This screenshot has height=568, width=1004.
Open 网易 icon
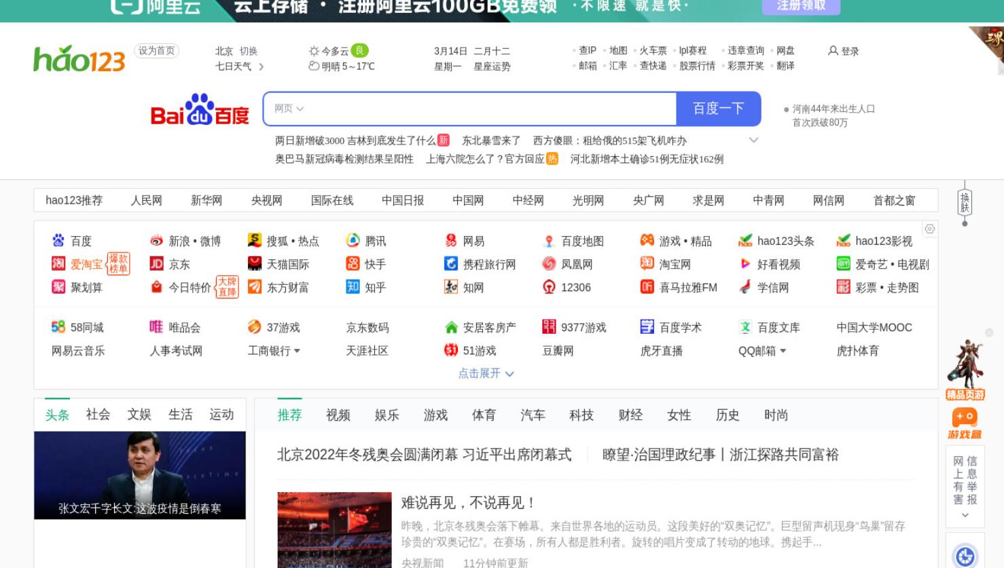click(451, 240)
